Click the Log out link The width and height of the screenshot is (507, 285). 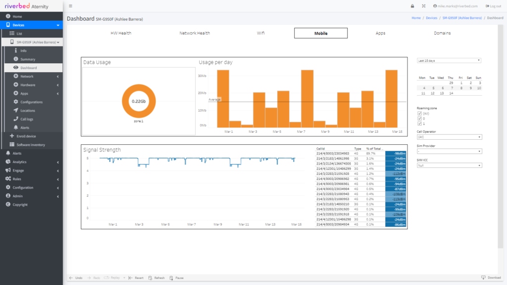pos(493,6)
